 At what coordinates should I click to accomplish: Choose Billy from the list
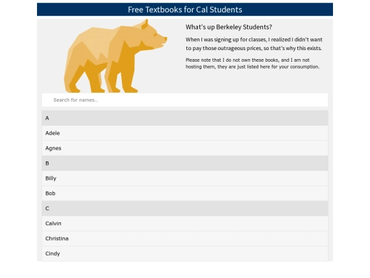tap(185, 178)
